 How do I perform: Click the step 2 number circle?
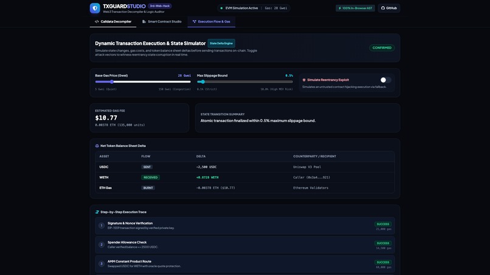tap(102, 245)
